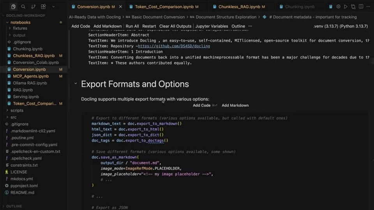Click the compare changes icon in title bar
The image size is (374, 210).
click(x=353, y=7)
